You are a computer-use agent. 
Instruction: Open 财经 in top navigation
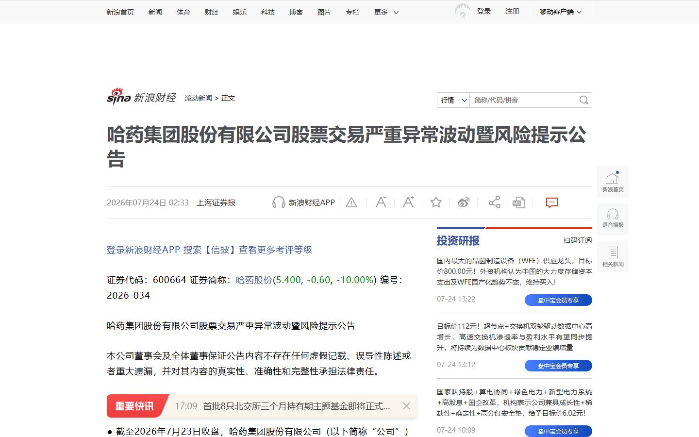coord(212,12)
